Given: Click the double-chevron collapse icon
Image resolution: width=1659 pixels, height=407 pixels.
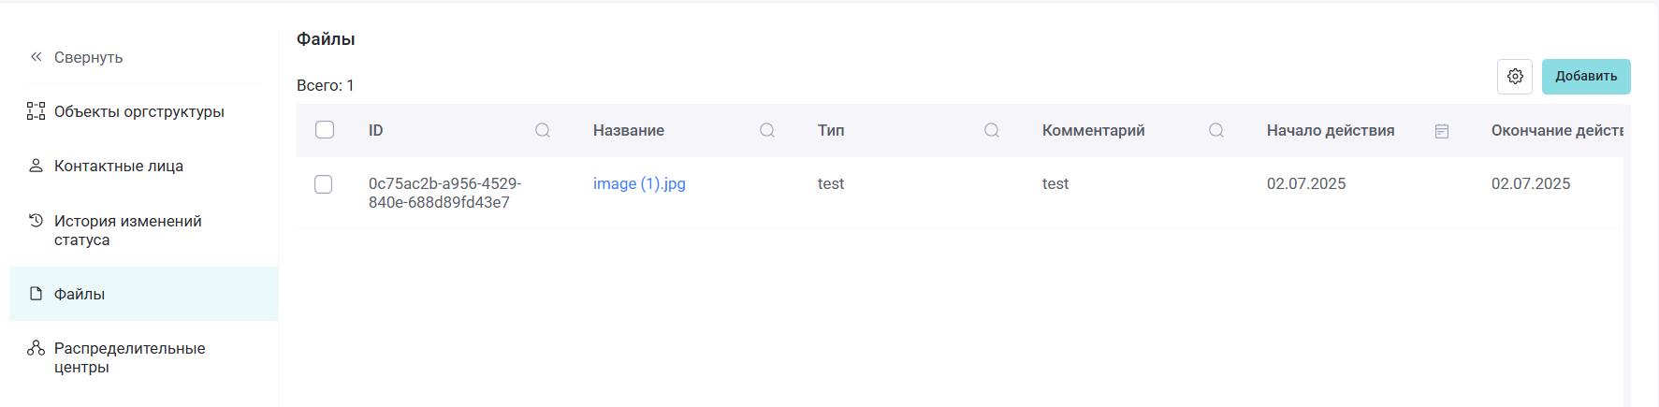Looking at the screenshot, I should click(36, 57).
